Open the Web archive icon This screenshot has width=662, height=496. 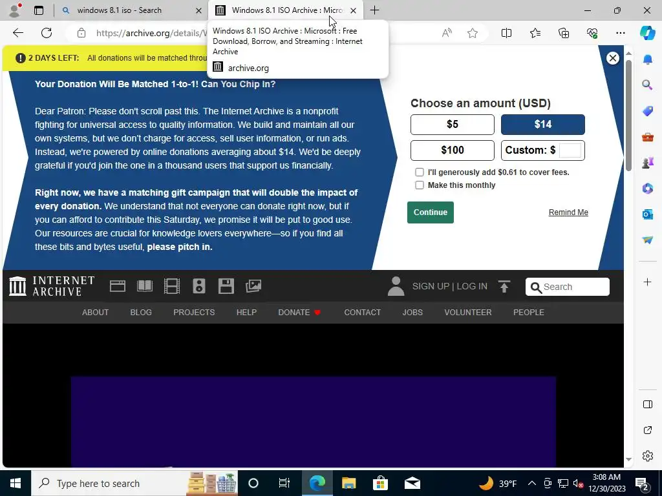click(118, 286)
